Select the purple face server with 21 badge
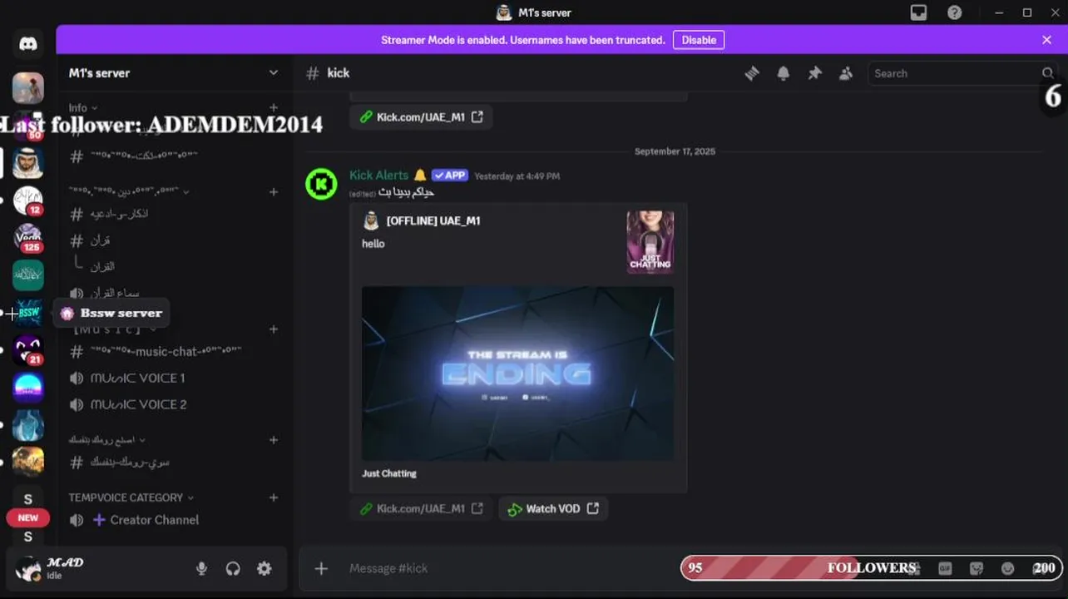1068x599 pixels. tap(28, 350)
